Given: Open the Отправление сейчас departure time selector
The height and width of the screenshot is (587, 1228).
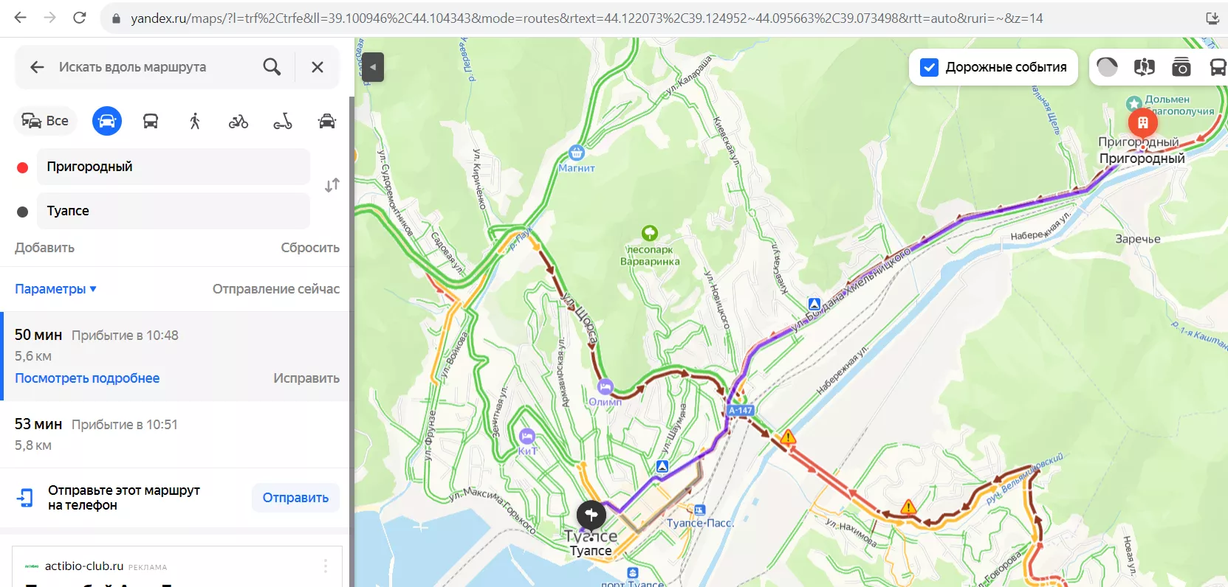Looking at the screenshot, I should tap(275, 289).
